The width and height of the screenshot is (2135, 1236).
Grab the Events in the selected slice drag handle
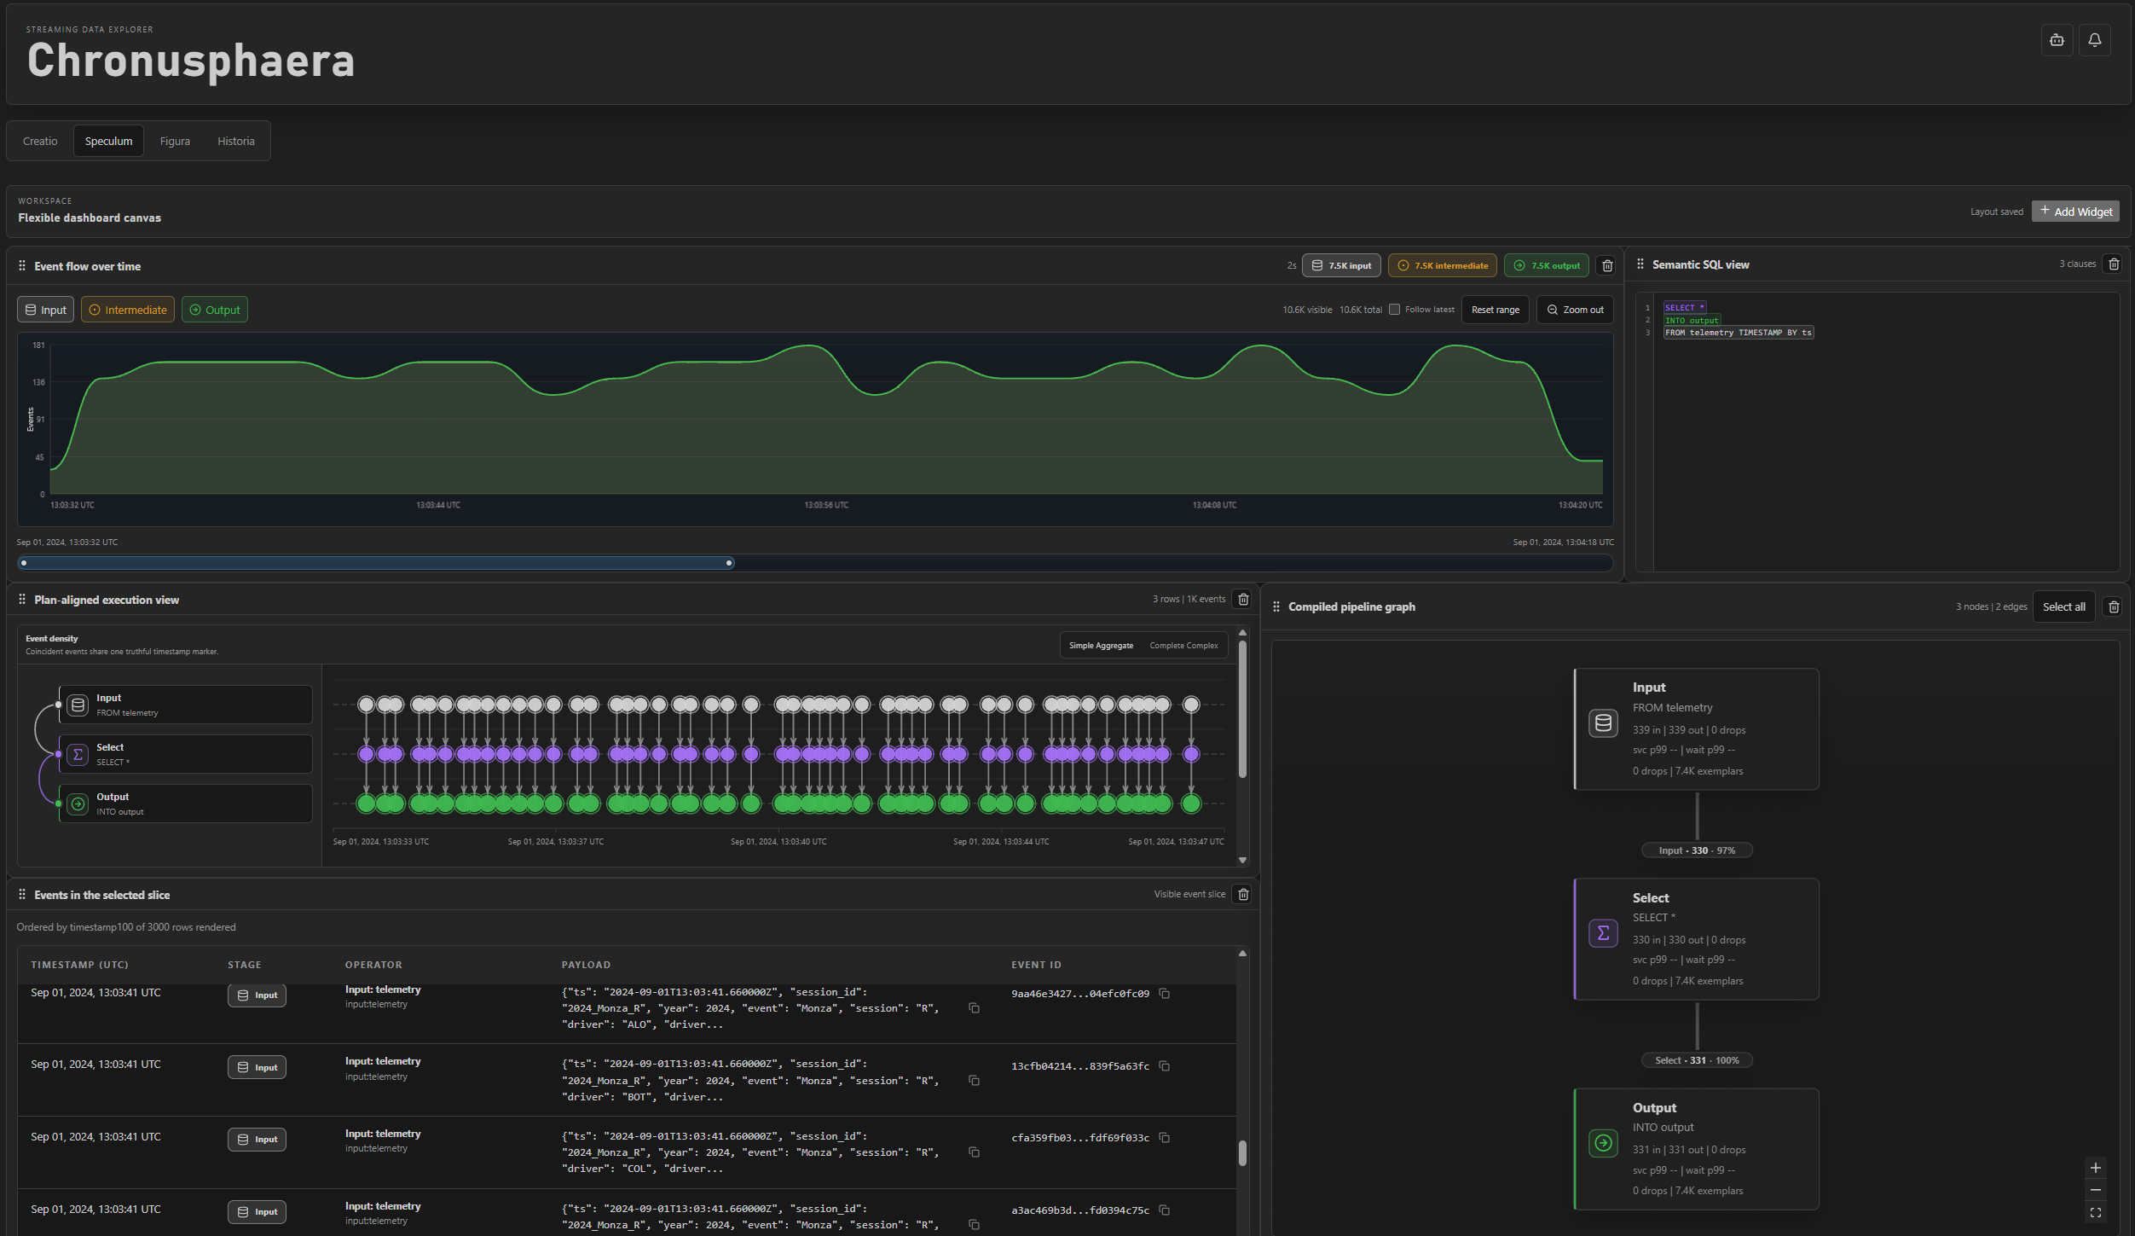coord(22,895)
